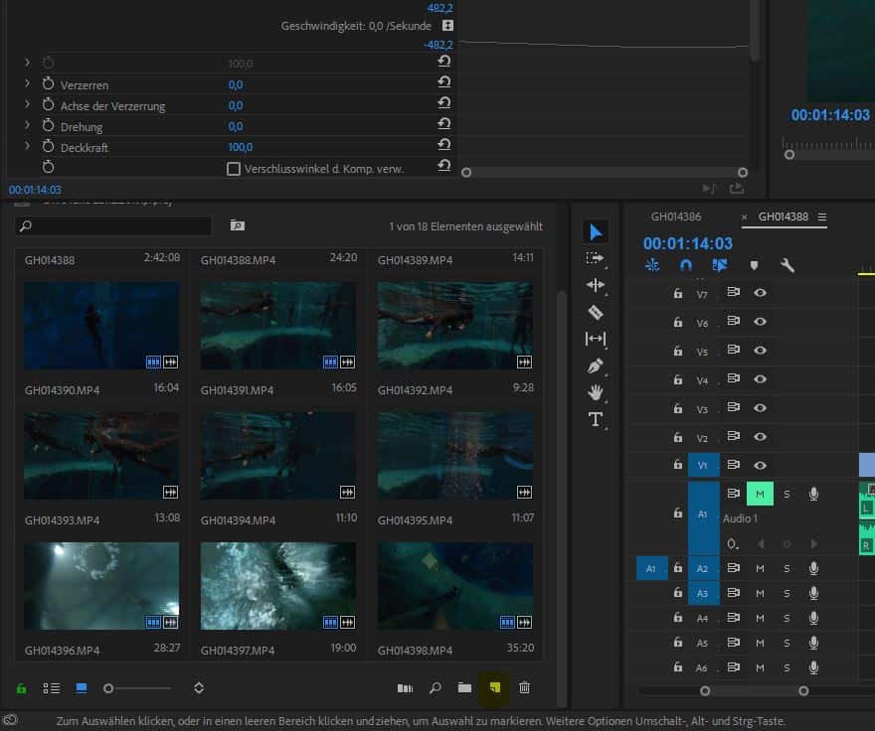Viewport: 875px width, 731px height.
Task: Toggle animation stopwatch for Drehung
Action: pyautogui.click(x=48, y=125)
